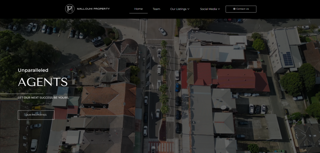Click the OUR PROPERTIES button
This screenshot has width=320, height=153.
pyautogui.click(x=36, y=115)
